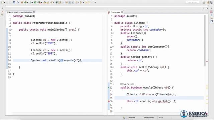Open the New wizard dropdown arrow

[4, 2]
